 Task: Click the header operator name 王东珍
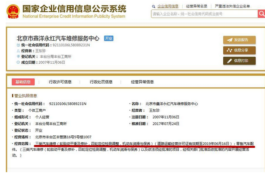click(x=40, y=51)
